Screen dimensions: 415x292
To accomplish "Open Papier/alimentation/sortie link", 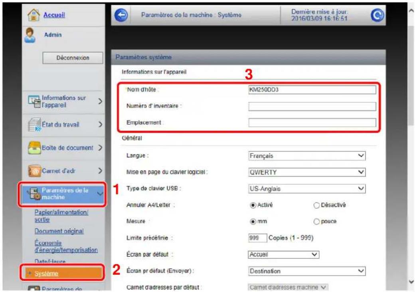I will (61, 216).
